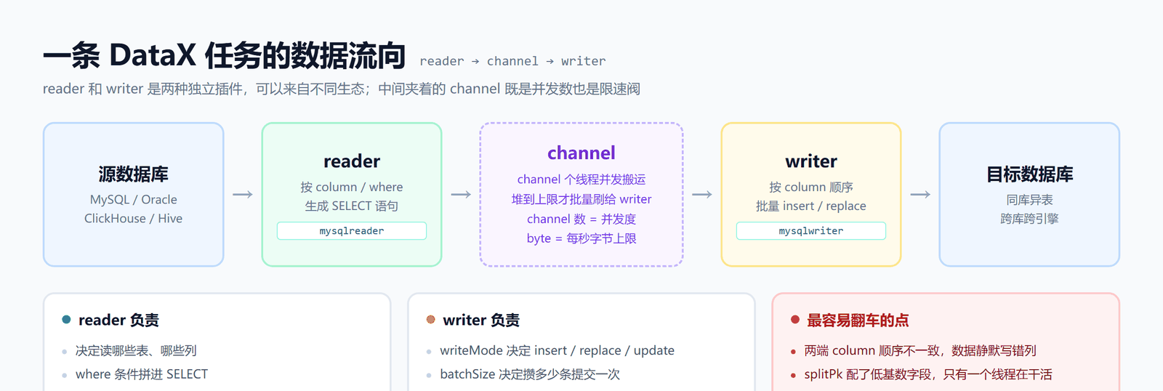Click '堆到上限才批量刷给 writer' line
This screenshot has width=1163, height=391.
581,198
